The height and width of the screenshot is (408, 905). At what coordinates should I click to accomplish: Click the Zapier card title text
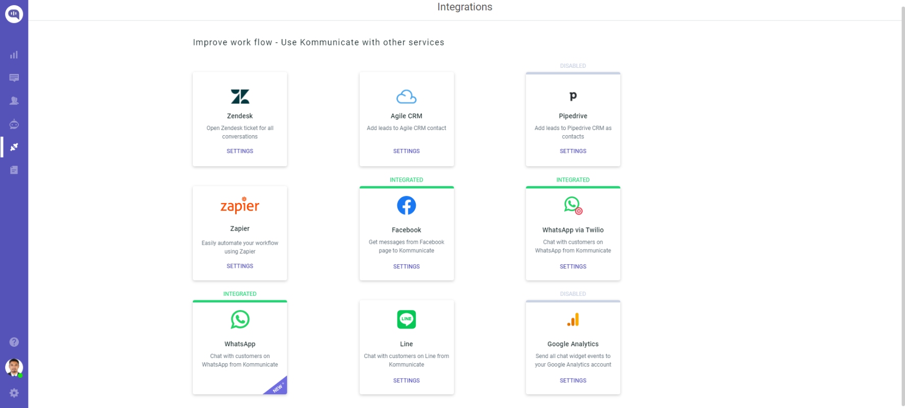tap(240, 228)
